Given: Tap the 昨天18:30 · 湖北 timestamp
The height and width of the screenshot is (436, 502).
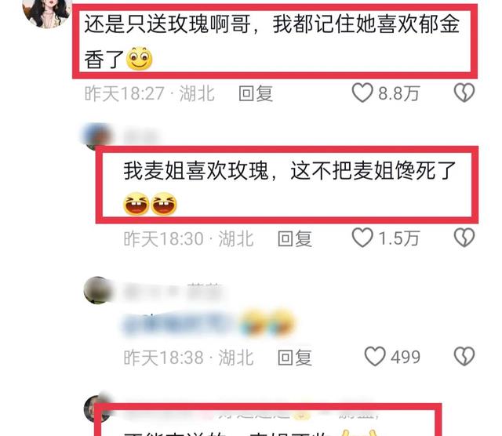Looking at the screenshot, I should (x=188, y=239).
